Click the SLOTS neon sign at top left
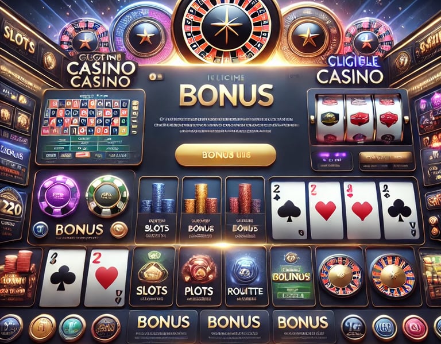The width and height of the screenshot is (441, 344). (19, 38)
